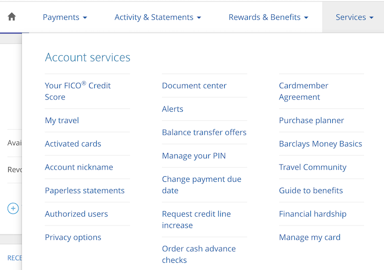Select My travel link
Screen dimensions: 384x270
tap(62, 120)
